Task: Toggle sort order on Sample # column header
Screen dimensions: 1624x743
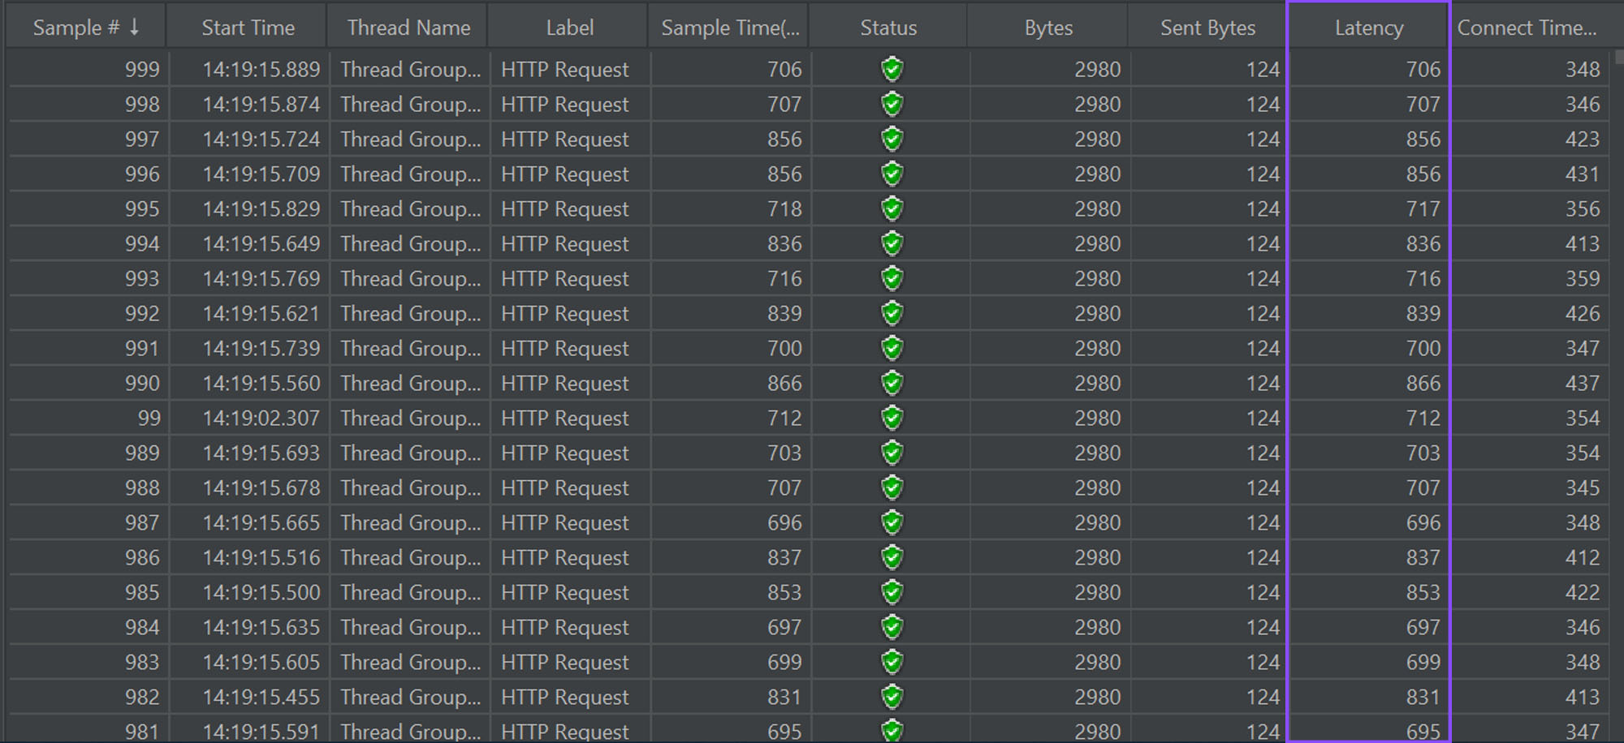Action: pos(85,28)
